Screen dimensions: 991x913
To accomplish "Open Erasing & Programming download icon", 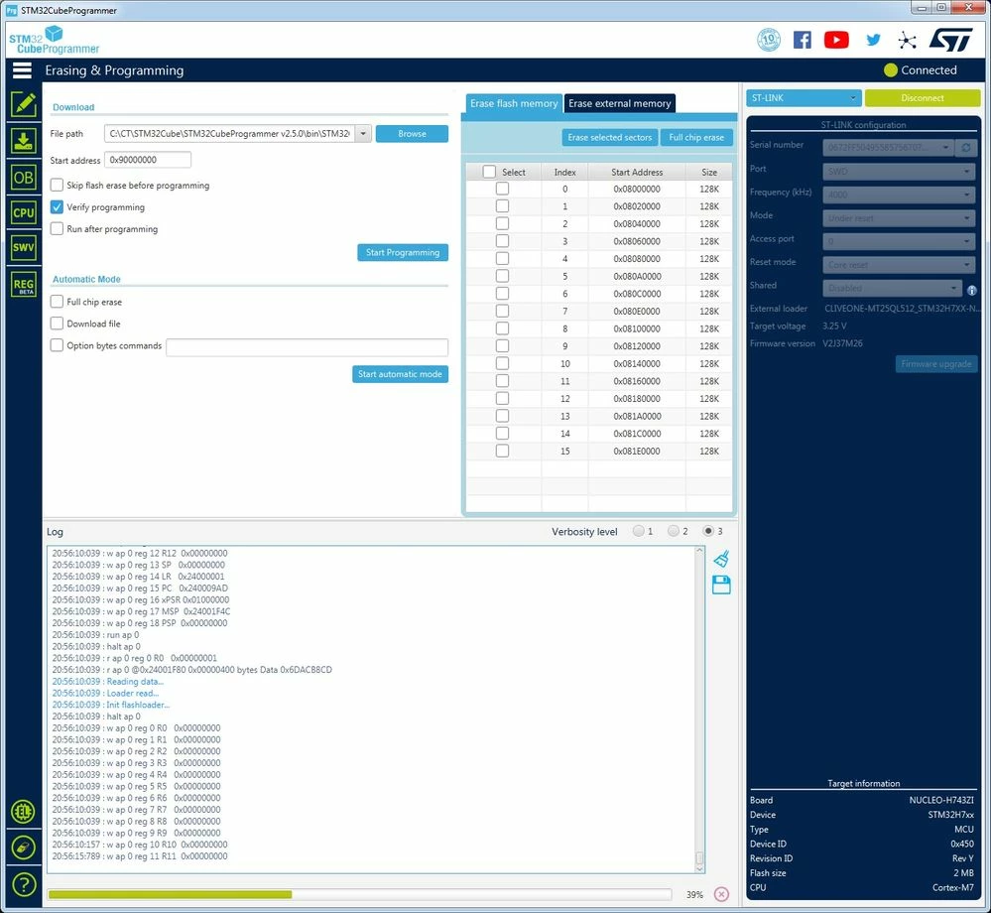I will [x=24, y=140].
